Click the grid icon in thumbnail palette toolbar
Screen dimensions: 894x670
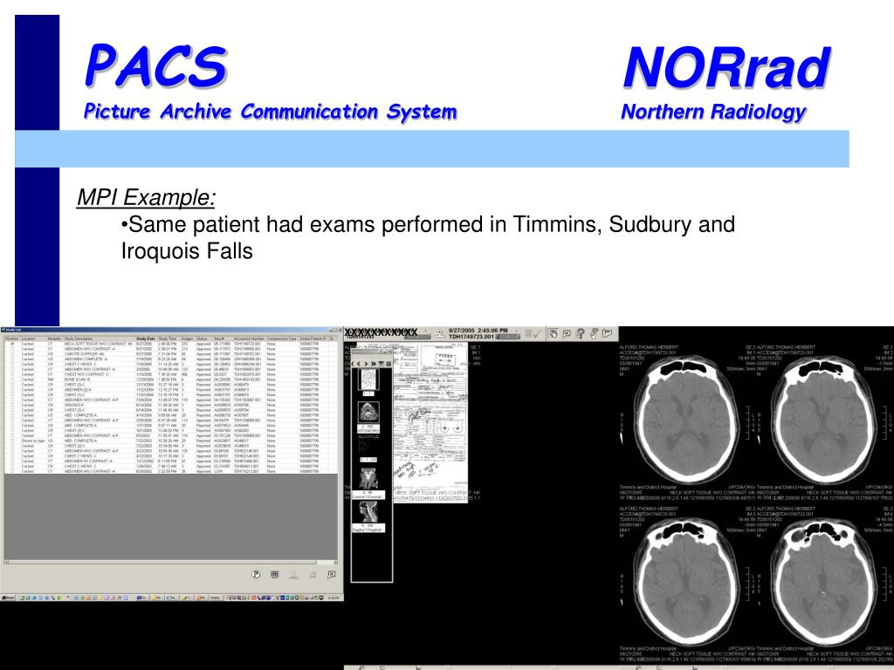click(389, 364)
